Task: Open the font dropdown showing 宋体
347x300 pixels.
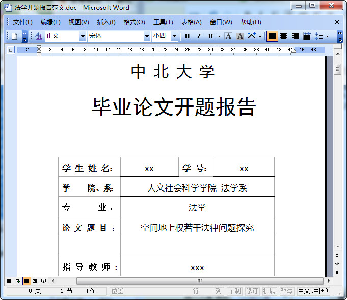Action: click(x=147, y=36)
